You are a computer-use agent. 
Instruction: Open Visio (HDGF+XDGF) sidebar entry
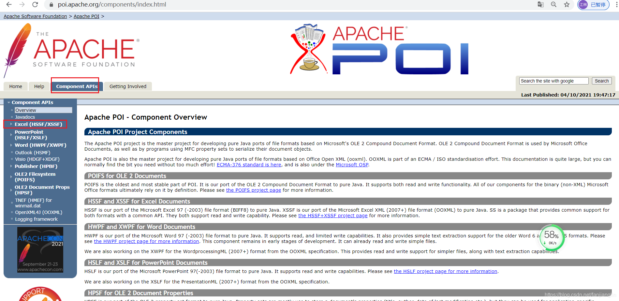(37, 159)
